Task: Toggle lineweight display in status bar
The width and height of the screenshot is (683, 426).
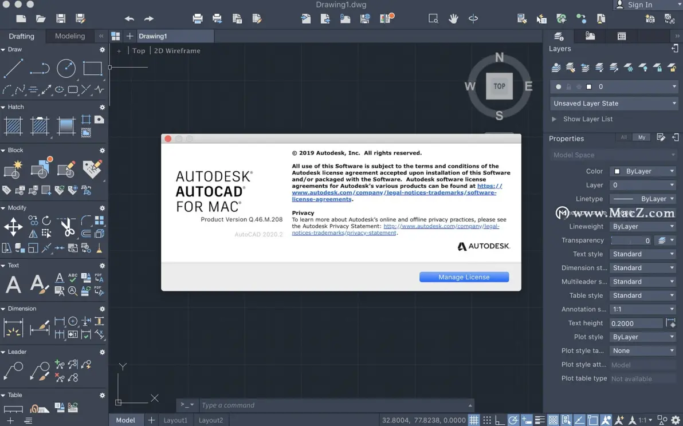Action: click(540, 420)
